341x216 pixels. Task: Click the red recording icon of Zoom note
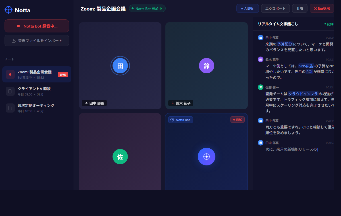coord(10,74)
